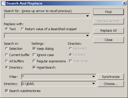Click the Replace All button

coord(109,30)
